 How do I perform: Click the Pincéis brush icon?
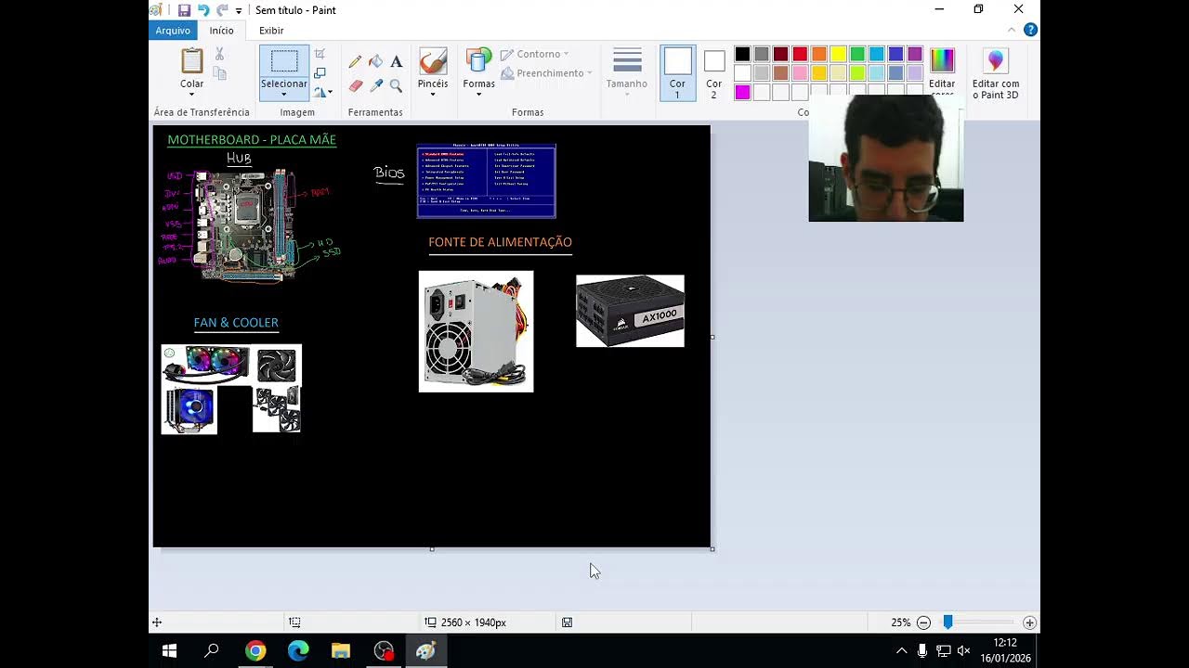tap(433, 62)
